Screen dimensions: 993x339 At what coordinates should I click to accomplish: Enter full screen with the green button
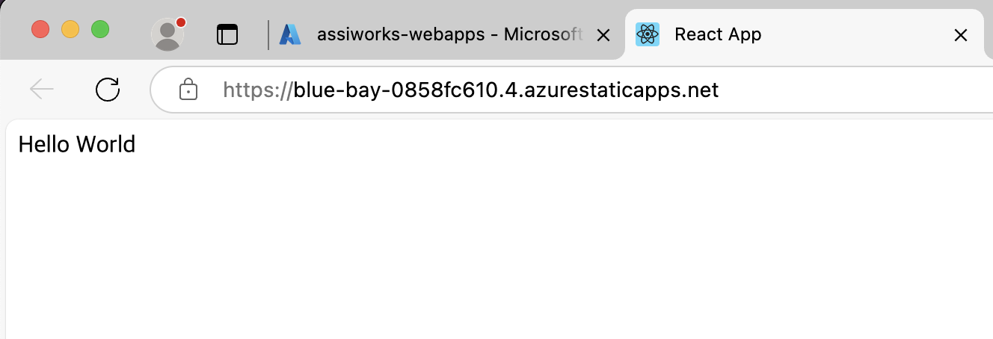100,30
